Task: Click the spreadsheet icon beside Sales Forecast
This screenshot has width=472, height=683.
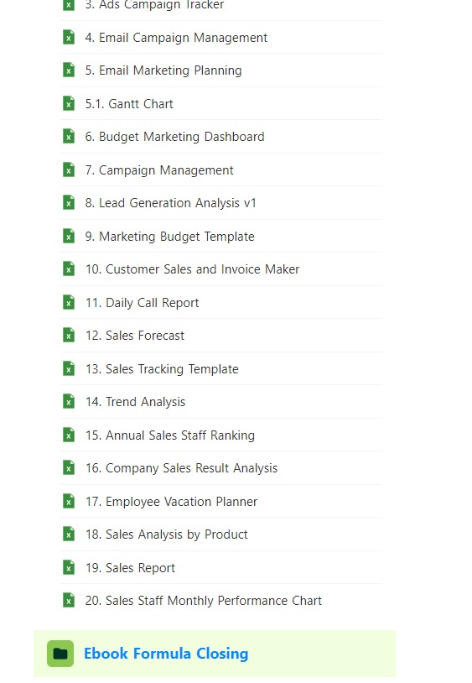Action: 69,335
